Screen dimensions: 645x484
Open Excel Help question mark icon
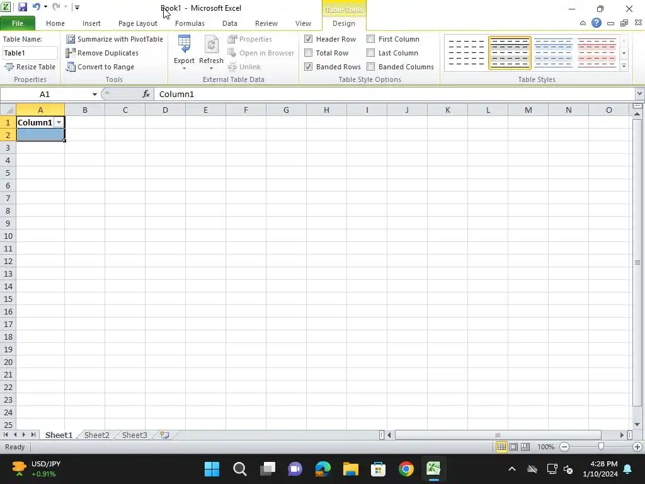[596, 23]
